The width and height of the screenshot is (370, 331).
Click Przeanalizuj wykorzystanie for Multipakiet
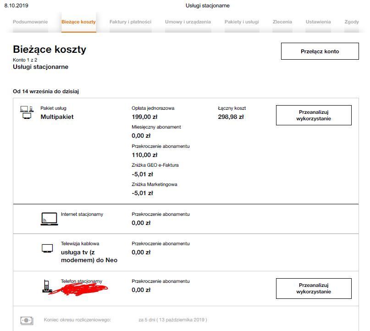313,115
